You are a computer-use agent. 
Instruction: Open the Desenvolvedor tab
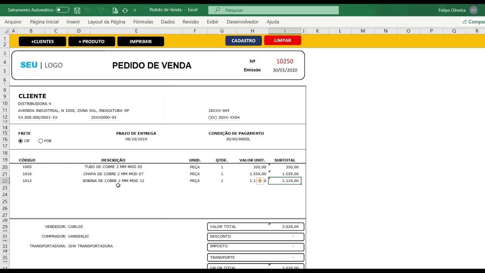click(x=242, y=22)
